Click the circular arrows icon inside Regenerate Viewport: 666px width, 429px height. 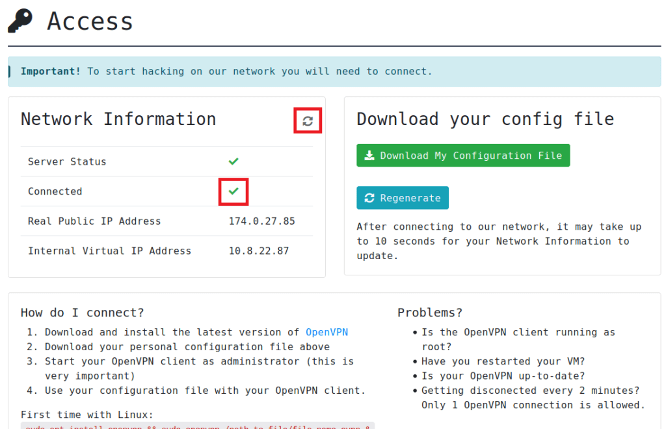coord(369,198)
